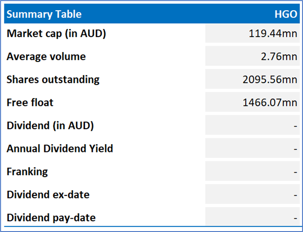303x232 pixels.
Task: Select the Dividend ex-date dash value
Action: [x=296, y=195]
